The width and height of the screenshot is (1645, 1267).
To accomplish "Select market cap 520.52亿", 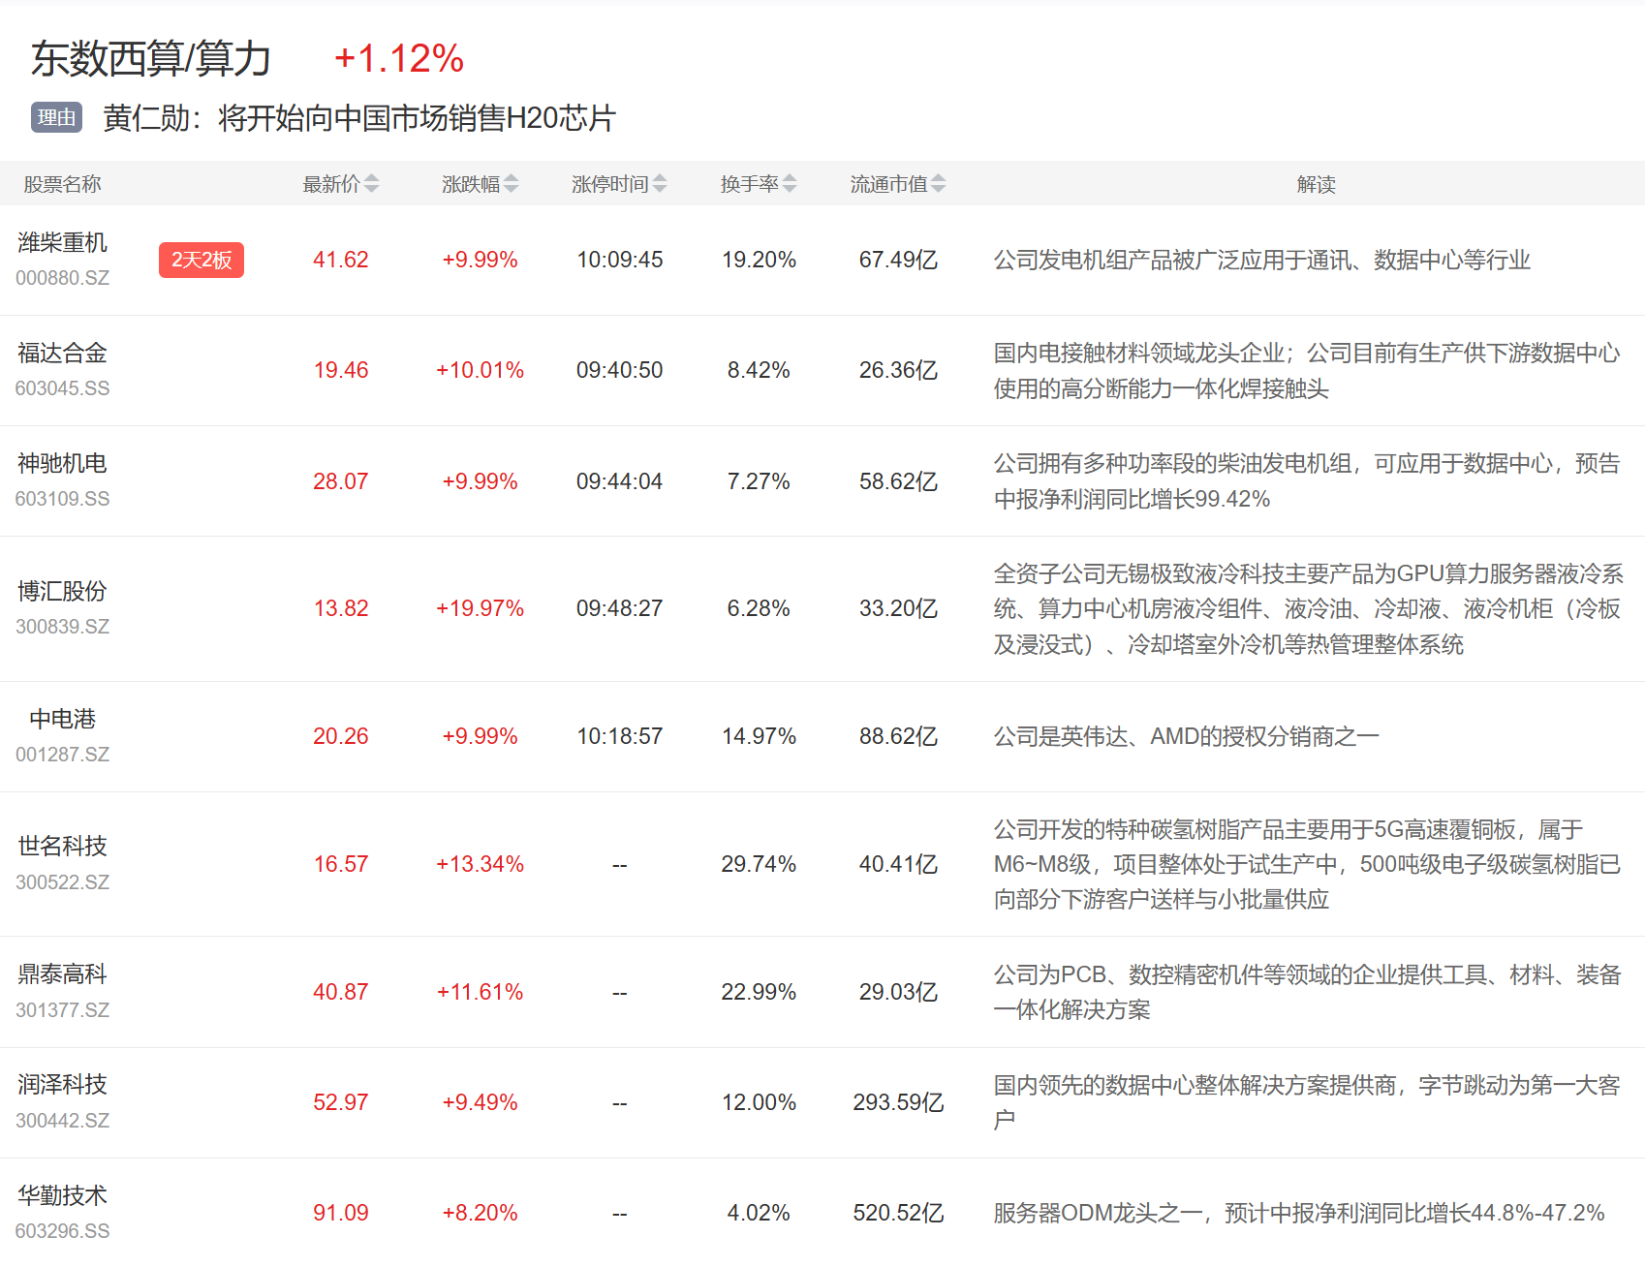I will 898,1213.
